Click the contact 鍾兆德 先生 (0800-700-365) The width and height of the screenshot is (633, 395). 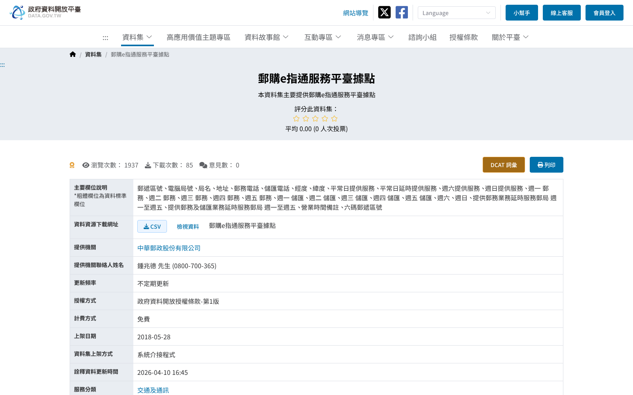click(177, 266)
